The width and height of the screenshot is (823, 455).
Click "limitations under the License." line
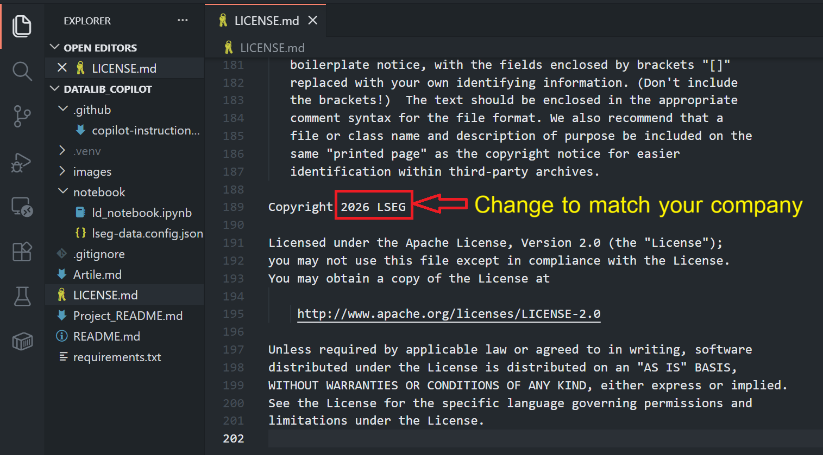376,420
